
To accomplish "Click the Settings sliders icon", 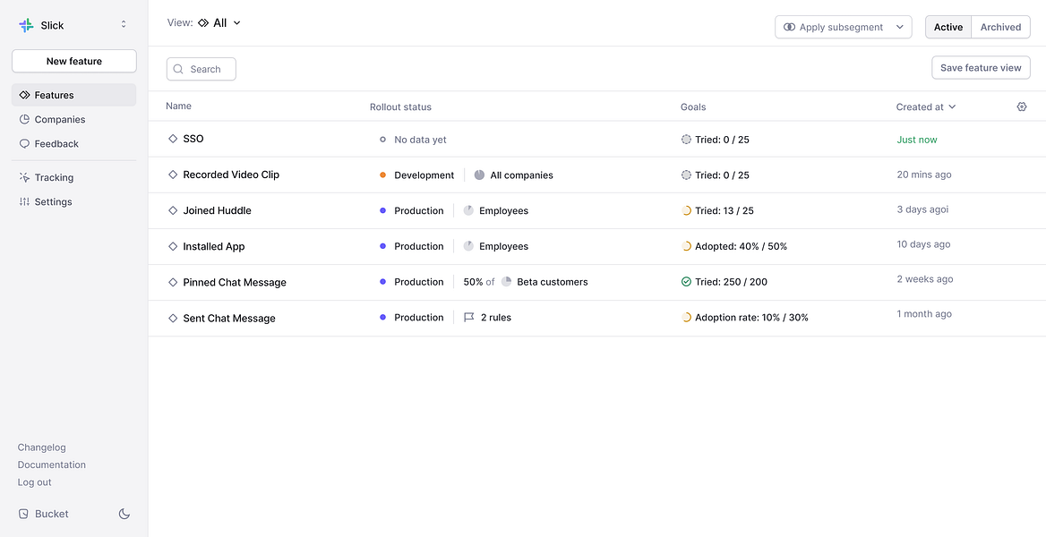I will 25,201.
